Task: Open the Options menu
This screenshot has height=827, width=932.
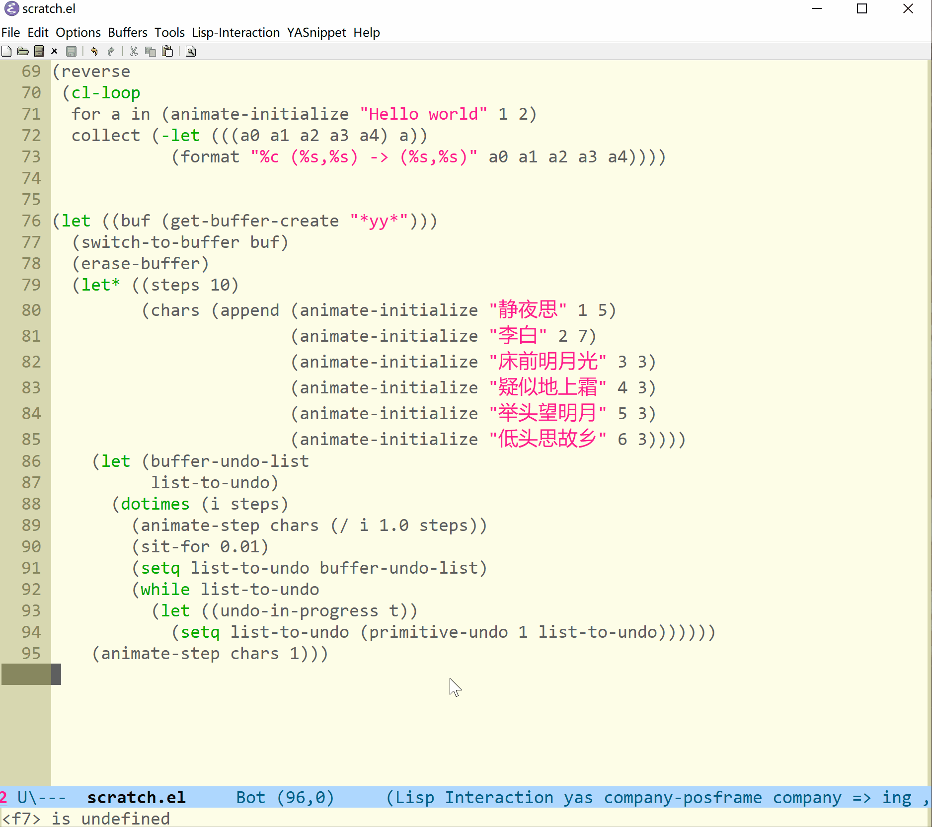Action: 78,33
